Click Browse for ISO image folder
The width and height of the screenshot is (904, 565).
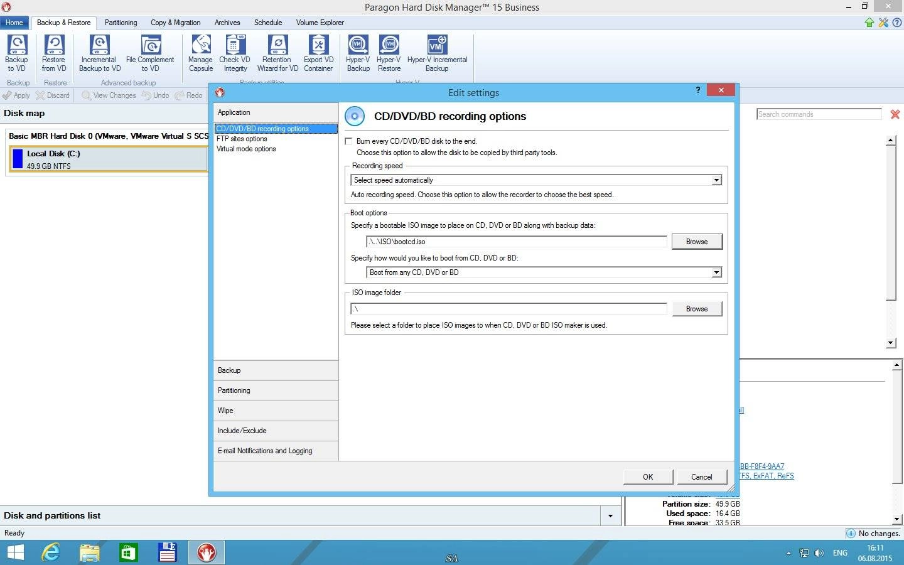point(697,309)
